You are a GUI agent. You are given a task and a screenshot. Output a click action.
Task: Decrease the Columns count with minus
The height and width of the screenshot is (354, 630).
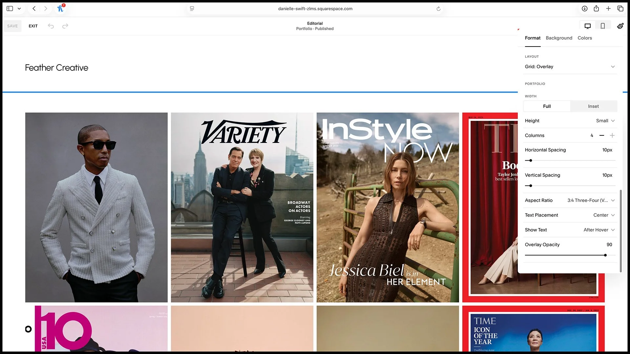[x=602, y=135]
